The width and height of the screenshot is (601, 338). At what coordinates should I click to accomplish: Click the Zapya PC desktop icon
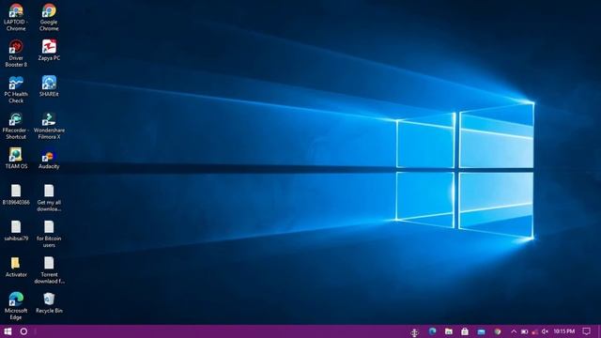[x=49, y=50]
